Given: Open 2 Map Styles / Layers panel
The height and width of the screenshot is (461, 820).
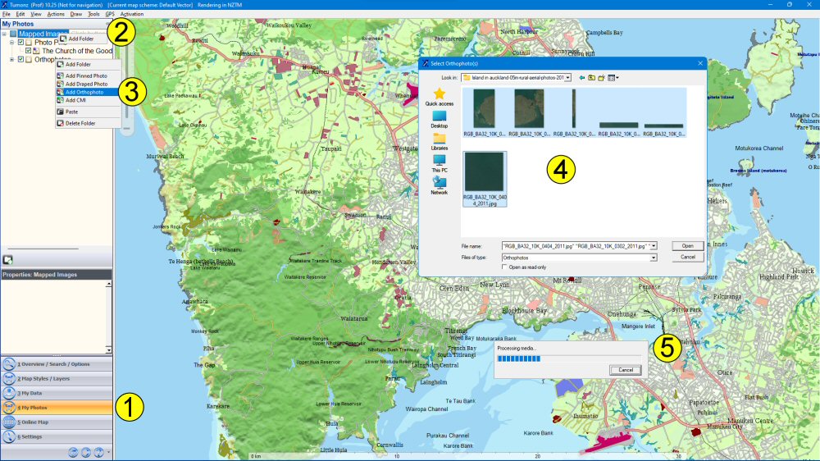Looking at the screenshot, I should [x=57, y=378].
